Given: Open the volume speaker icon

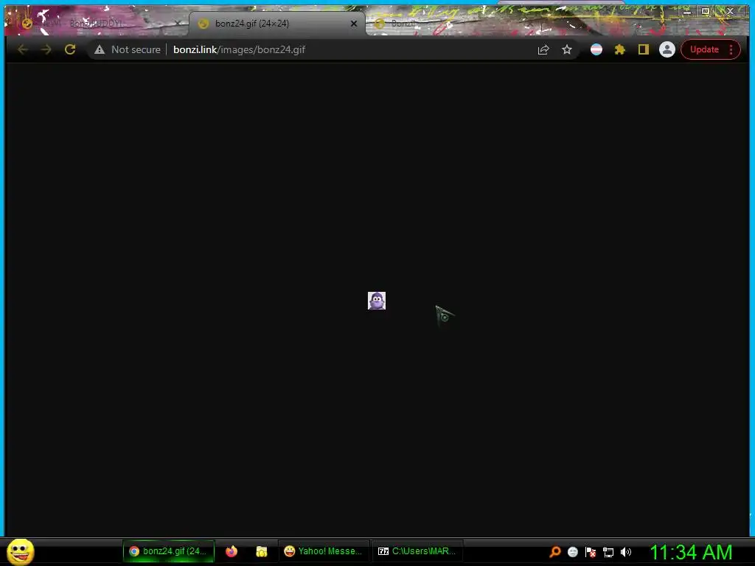Looking at the screenshot, I should [626, 552].
